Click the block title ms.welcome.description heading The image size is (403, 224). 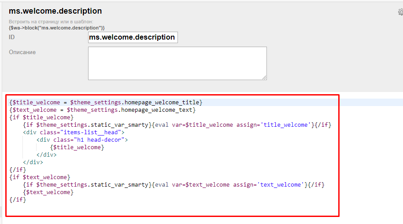click(55, 11)
